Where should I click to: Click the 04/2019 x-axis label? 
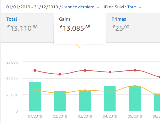(110, 116)
